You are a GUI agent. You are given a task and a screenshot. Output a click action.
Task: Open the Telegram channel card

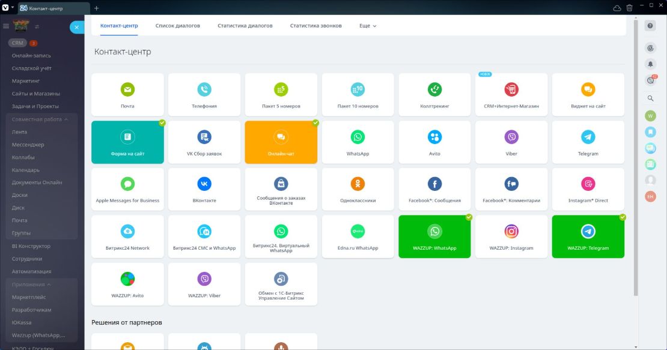tap(588, 142)
